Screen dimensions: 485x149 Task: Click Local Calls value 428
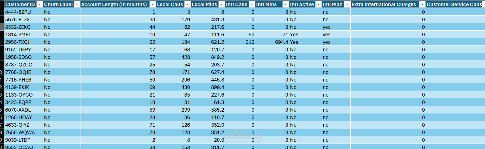point(173,57)
